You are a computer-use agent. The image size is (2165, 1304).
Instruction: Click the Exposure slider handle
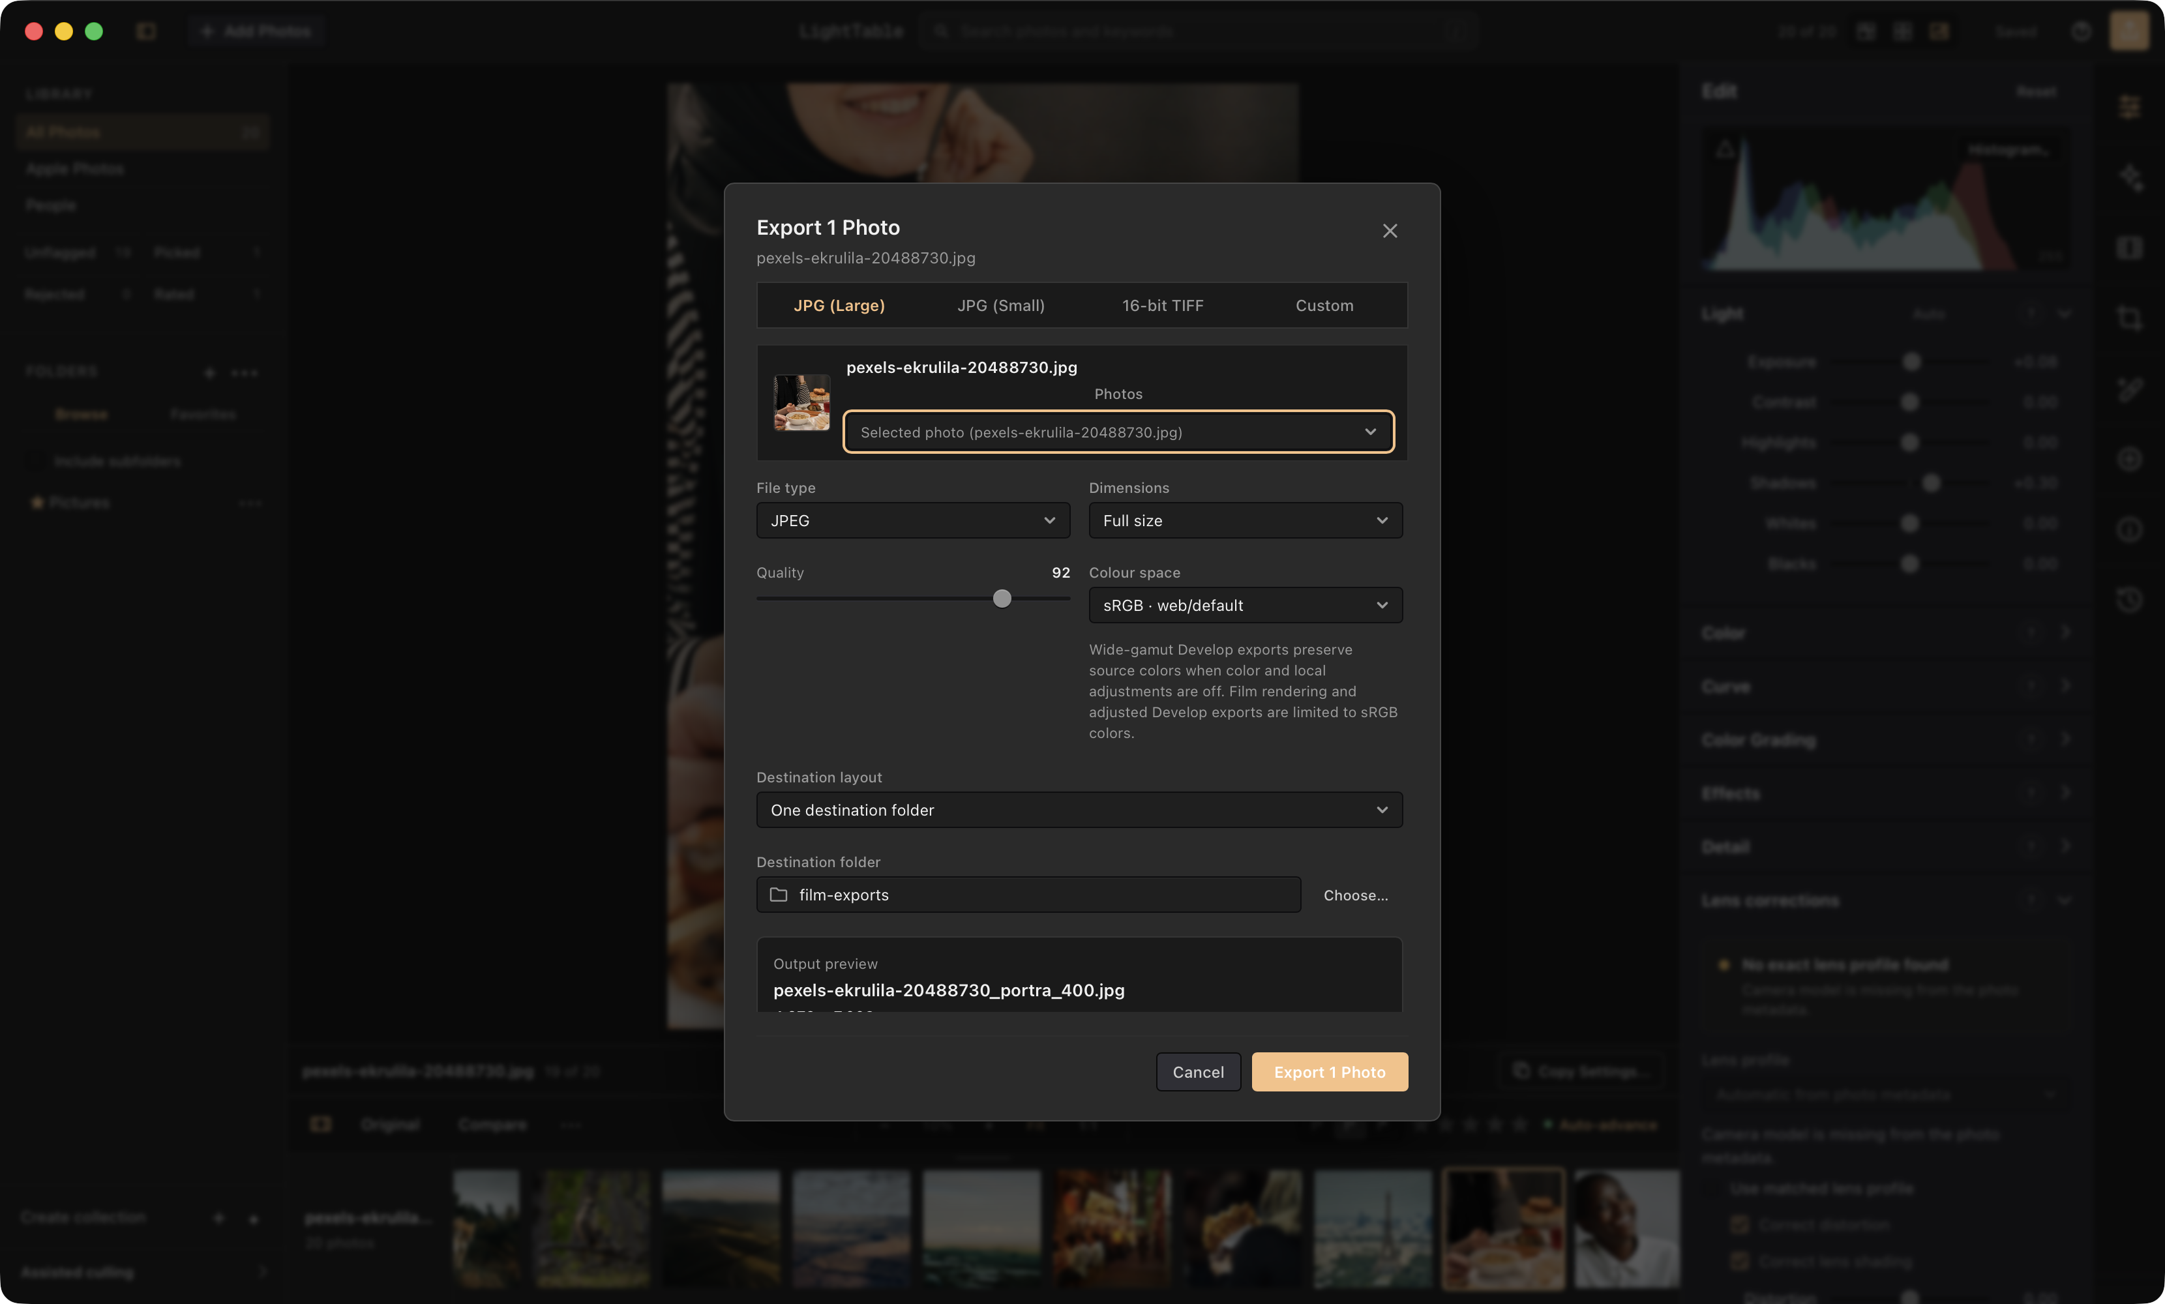[1911, 361]
